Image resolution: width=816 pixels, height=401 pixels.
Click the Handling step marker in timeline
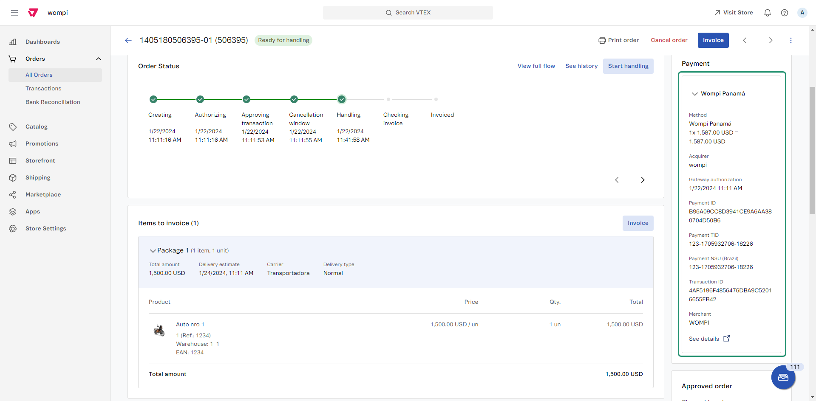point(341,99)
